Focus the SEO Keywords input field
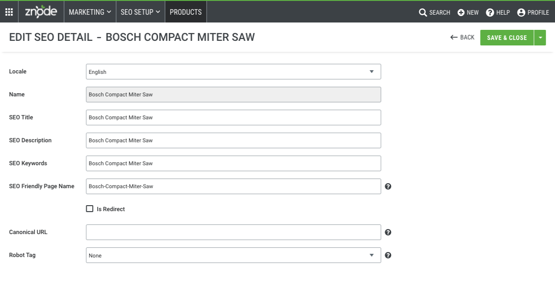Viewport: 555px width, 291px height. (x=233, y=163)
